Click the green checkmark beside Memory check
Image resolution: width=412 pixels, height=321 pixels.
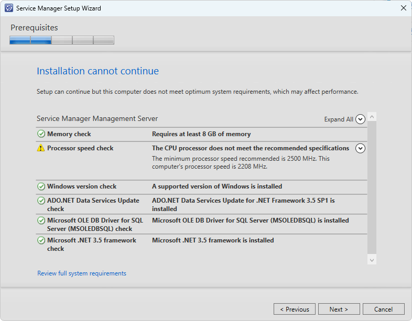point(41,134)
